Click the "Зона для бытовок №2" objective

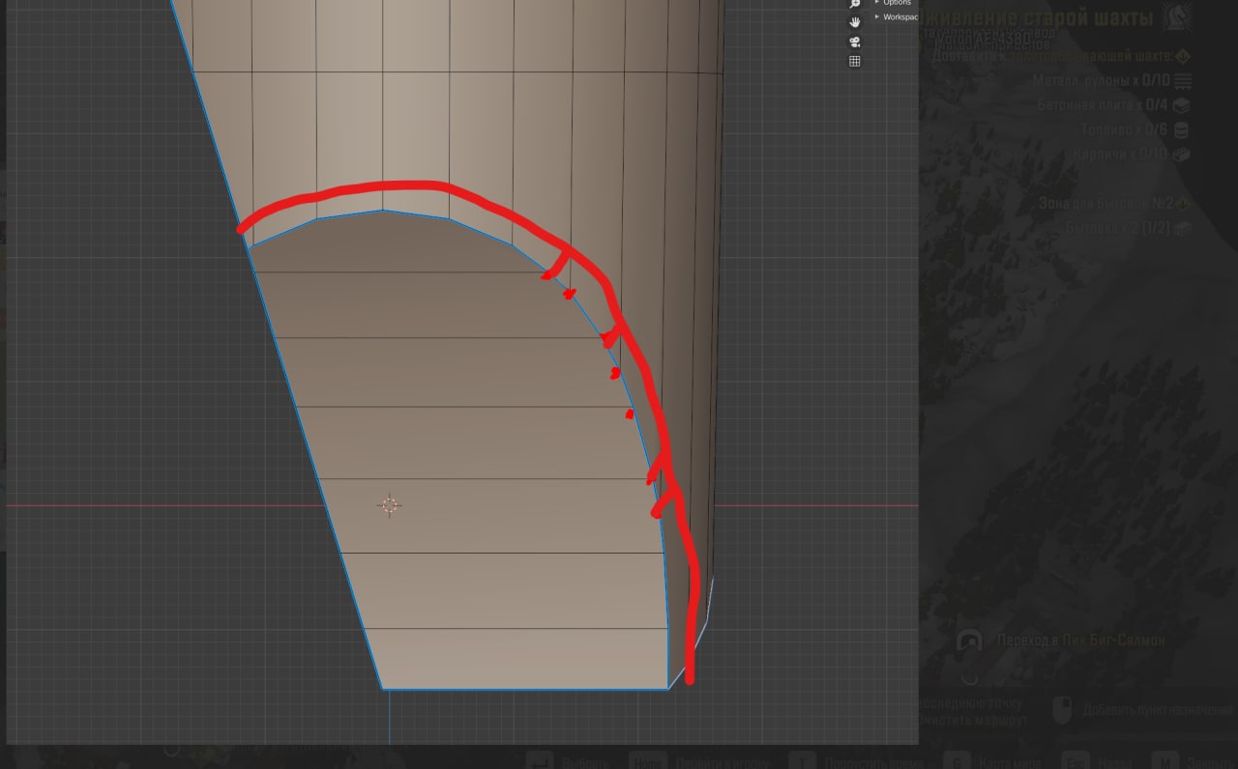click(1106, 204)
